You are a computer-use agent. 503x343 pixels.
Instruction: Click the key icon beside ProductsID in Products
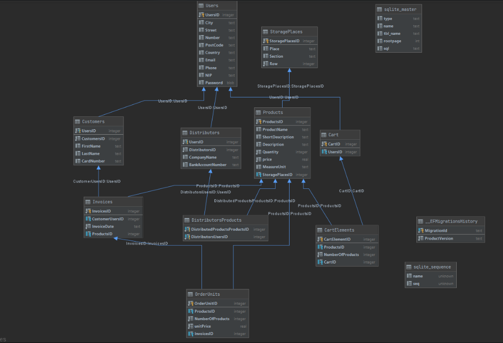[259, 122]
